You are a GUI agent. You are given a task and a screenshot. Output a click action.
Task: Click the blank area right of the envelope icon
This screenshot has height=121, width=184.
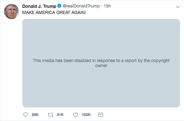pyautogui.click(x=141, y=115)
